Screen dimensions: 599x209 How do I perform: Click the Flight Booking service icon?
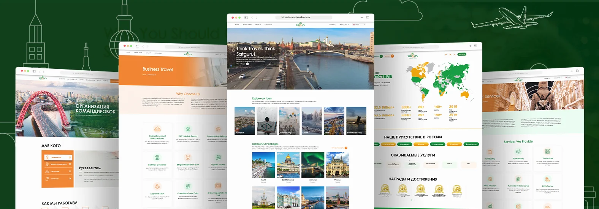(518, 152)
